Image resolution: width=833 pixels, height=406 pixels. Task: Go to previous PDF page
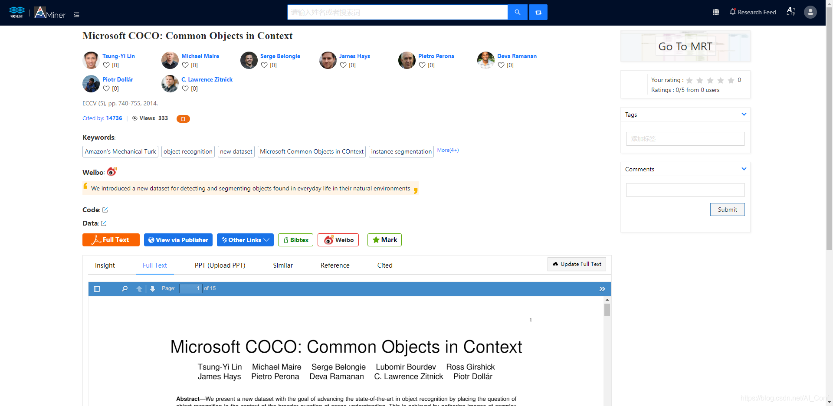pos(139,288)
